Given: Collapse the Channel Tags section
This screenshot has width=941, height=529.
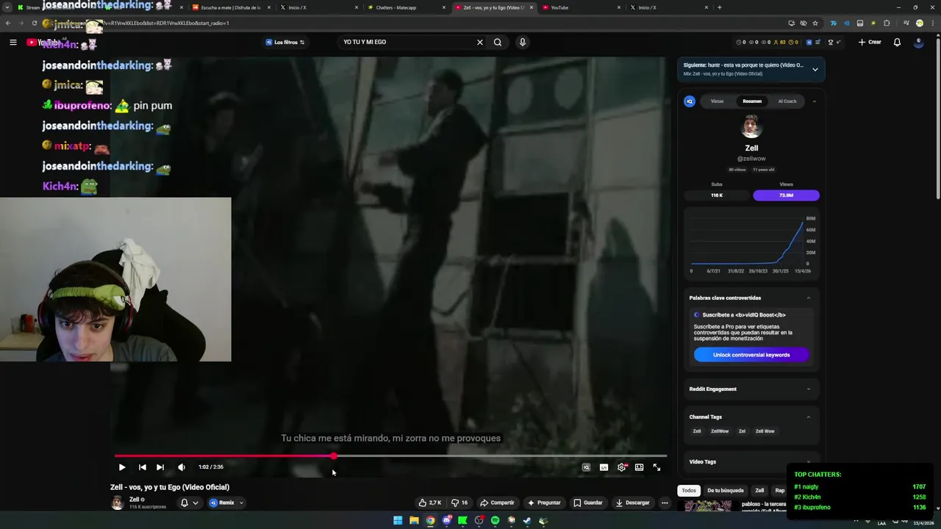Looking at the screenshot, I should tap(809, 417).
